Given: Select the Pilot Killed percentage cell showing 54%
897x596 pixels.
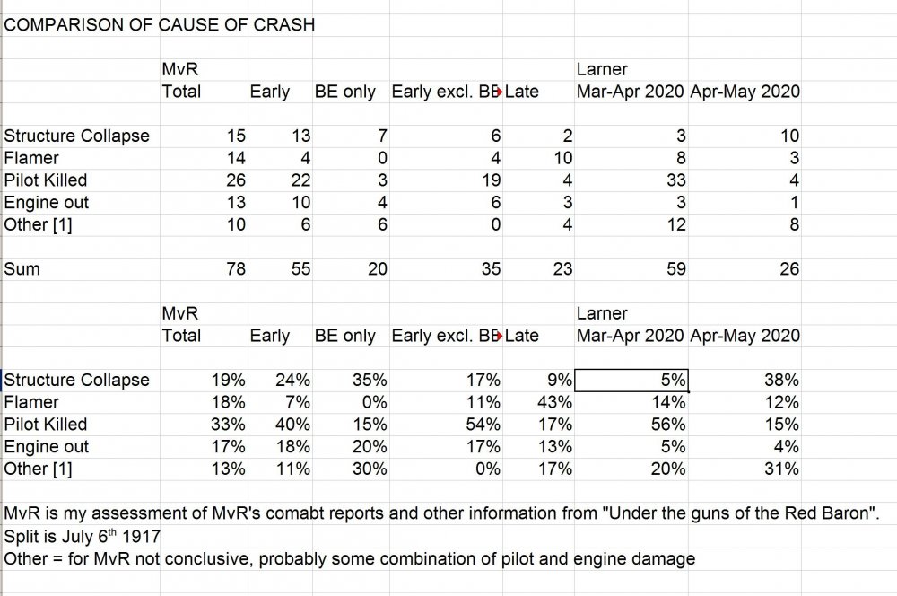Looking at the screenshot, I should [484, 425].
